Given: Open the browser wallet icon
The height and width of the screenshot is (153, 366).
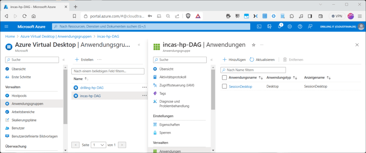Looking at the screenshot, I should coord(321,16).
